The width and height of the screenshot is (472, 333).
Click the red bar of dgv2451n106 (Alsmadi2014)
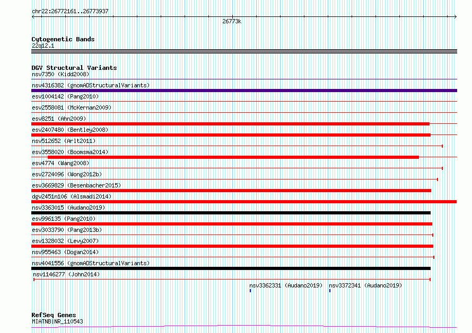pos(244,202)
